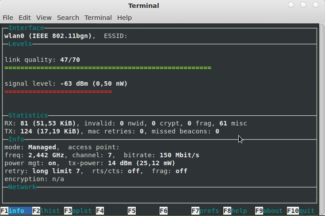Open the Edit menu
The height and width of the screenshot is (216, 325).
25,18
